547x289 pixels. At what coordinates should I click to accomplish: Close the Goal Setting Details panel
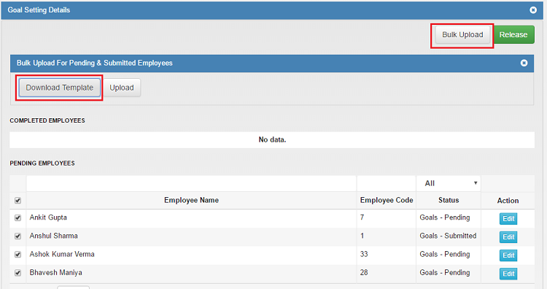(533, 10)
